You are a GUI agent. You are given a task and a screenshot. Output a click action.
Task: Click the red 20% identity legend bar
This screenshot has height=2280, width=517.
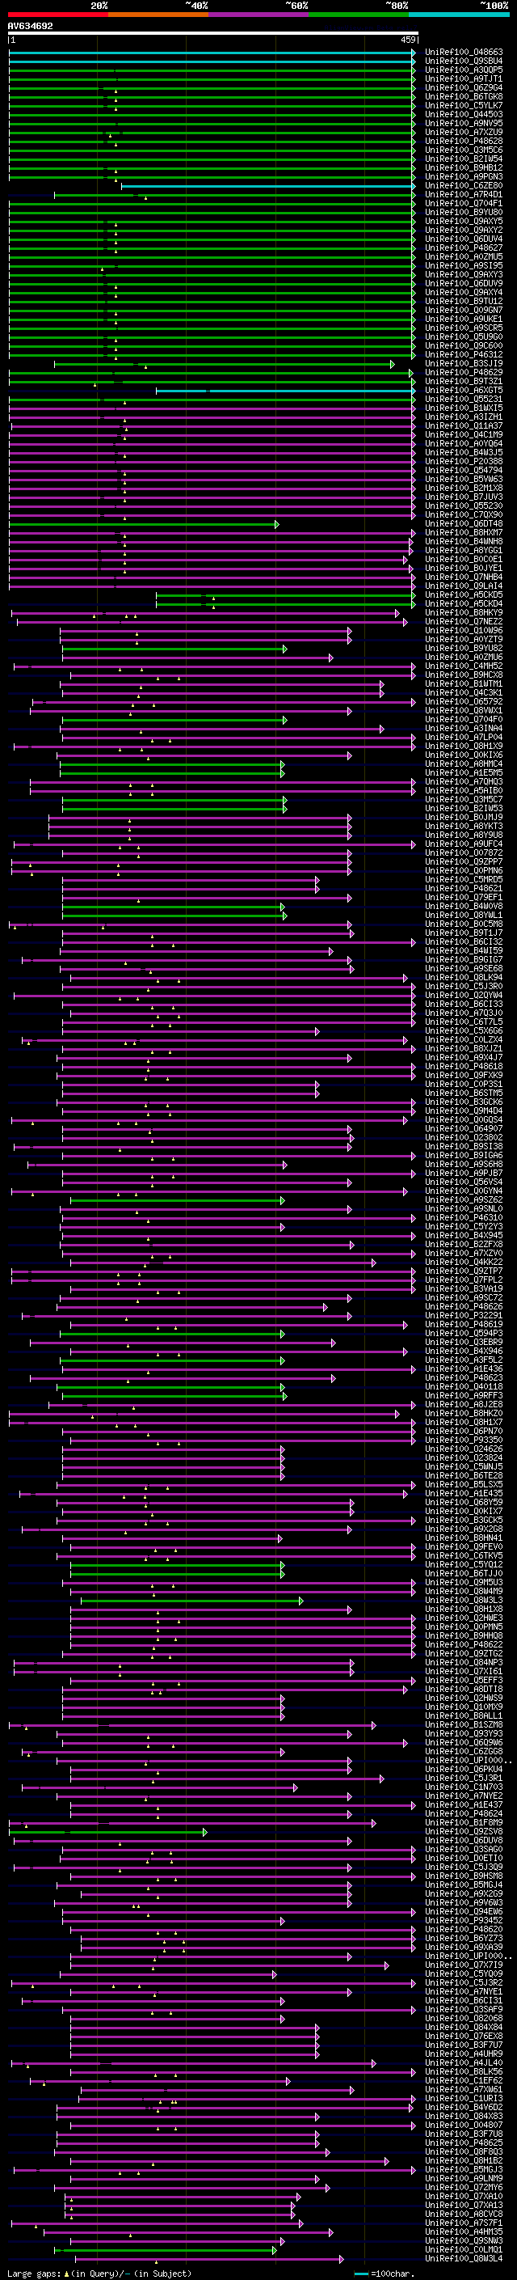pyautogui.click(x=57, y=15)
